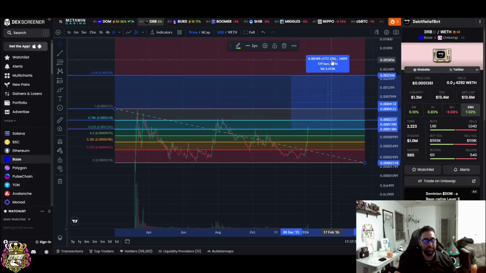Switch chart to 15m interval
Viewport: 486px width, 273px height.
point(93,32)
